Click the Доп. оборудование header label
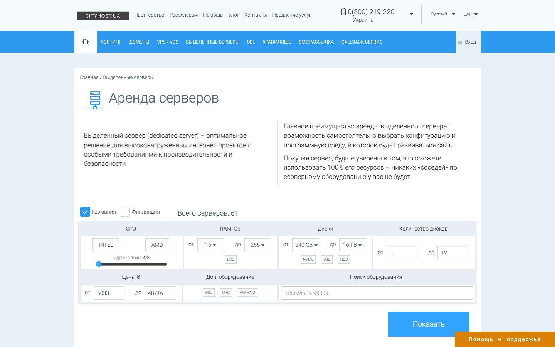 230,277
